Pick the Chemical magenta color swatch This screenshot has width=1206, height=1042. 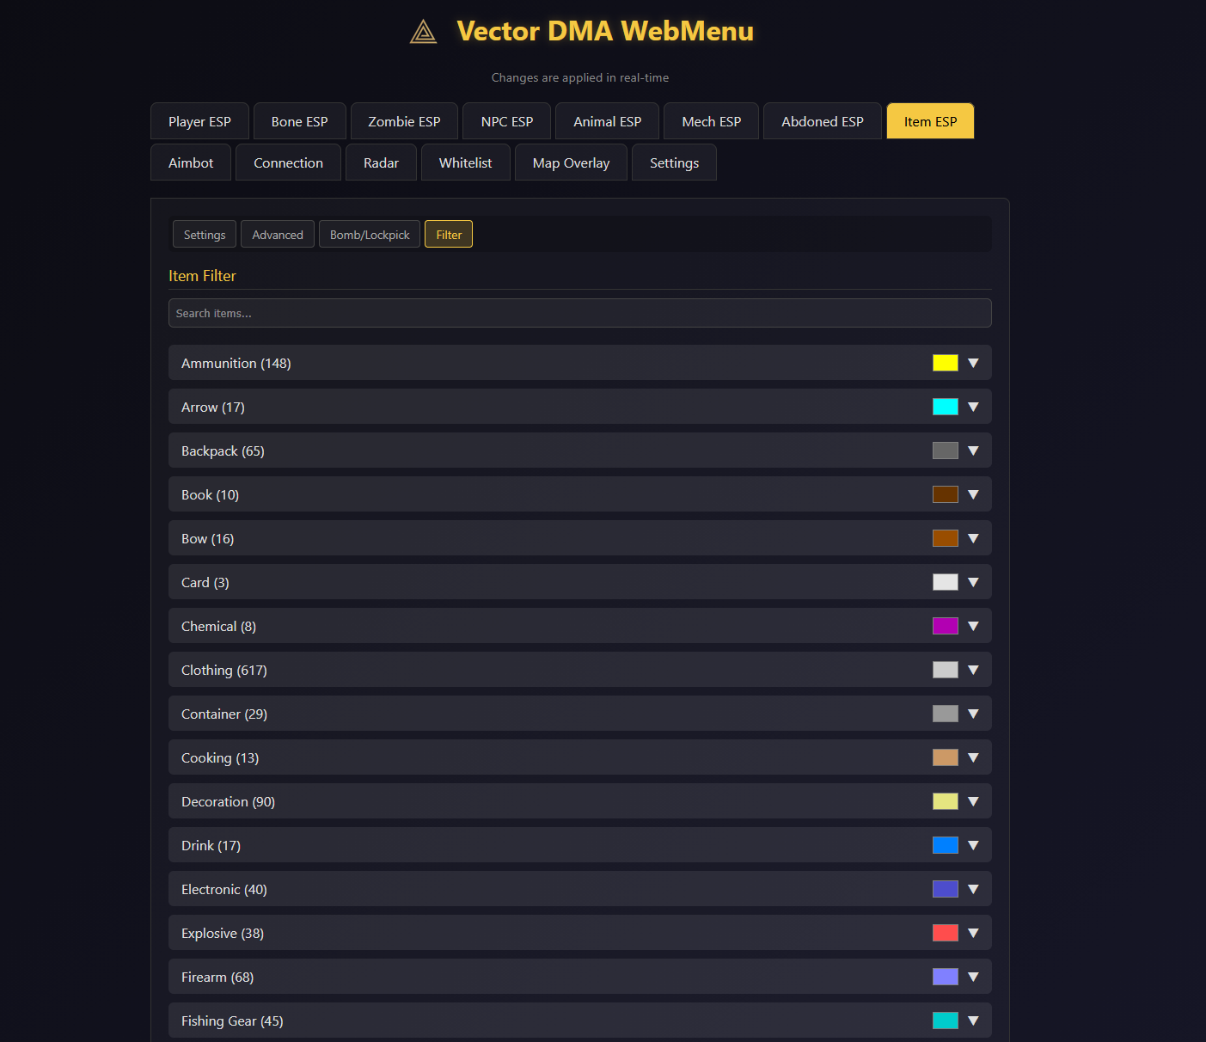click(945, 626)
